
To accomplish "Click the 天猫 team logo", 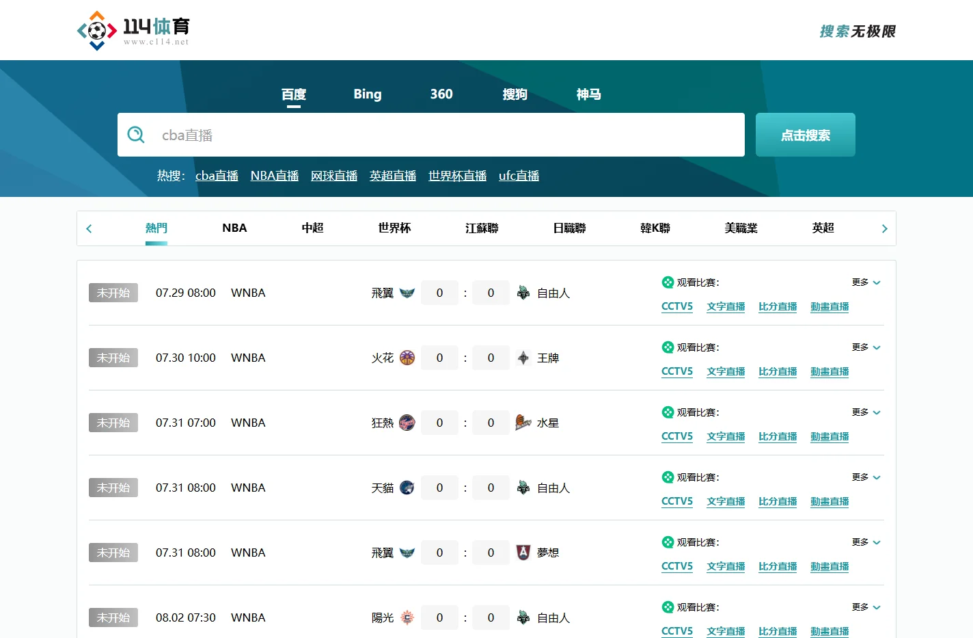I will (x=407, y=488).
